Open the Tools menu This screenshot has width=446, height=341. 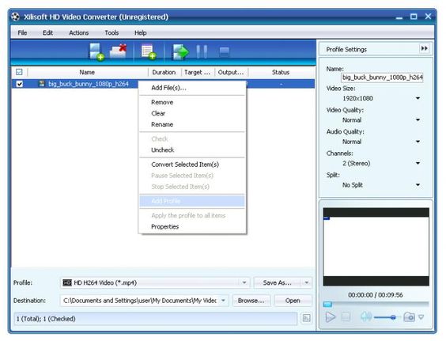tap(111, 32)
